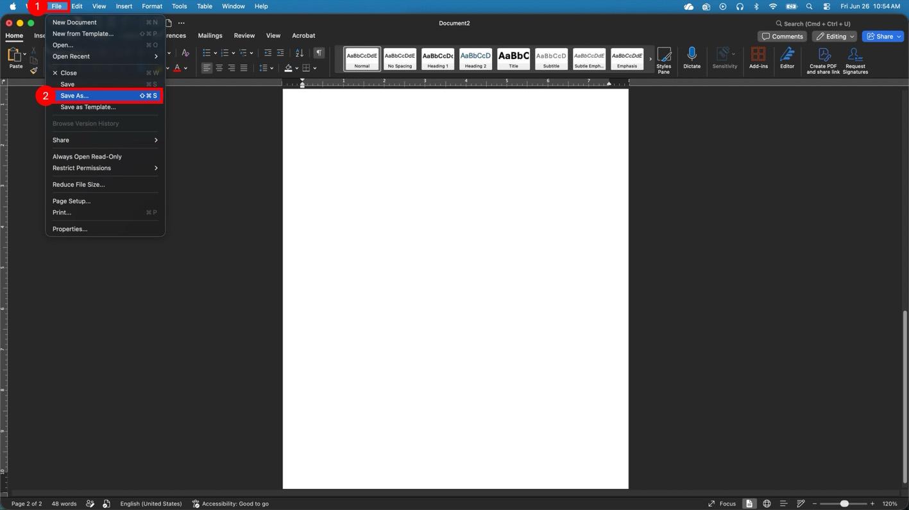Center the text alignment
This screenshot has height=510, width=909.
point(219,68)
